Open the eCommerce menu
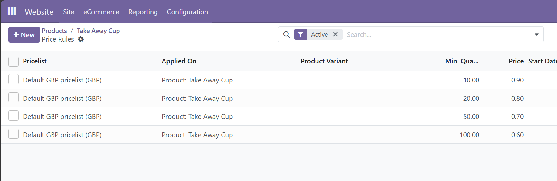 coord(101,12)
